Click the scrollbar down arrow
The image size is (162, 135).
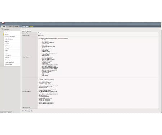[x=161, y=113]
